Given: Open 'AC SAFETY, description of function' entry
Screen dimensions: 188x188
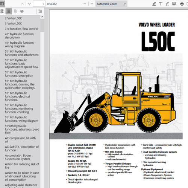Looking at the screenshot, I should click(22, 148).
